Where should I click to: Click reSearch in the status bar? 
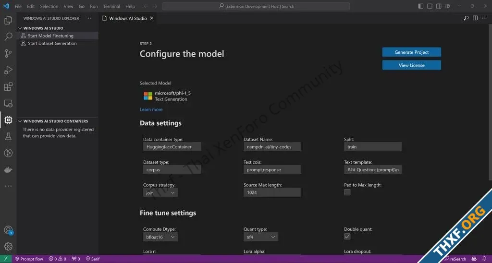coord(455,259)
